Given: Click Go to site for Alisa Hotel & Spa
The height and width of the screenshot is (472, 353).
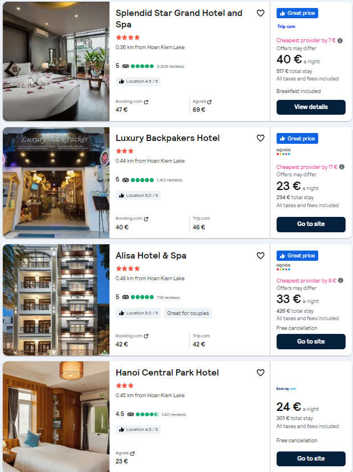Looking at the screenshot, I should [x=311, y=341].
